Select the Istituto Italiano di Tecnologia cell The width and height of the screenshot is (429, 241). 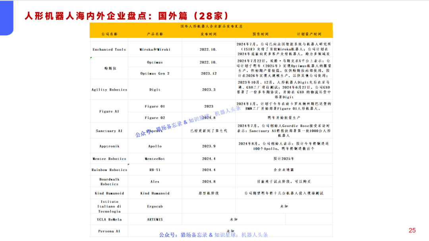pos(109,207)
